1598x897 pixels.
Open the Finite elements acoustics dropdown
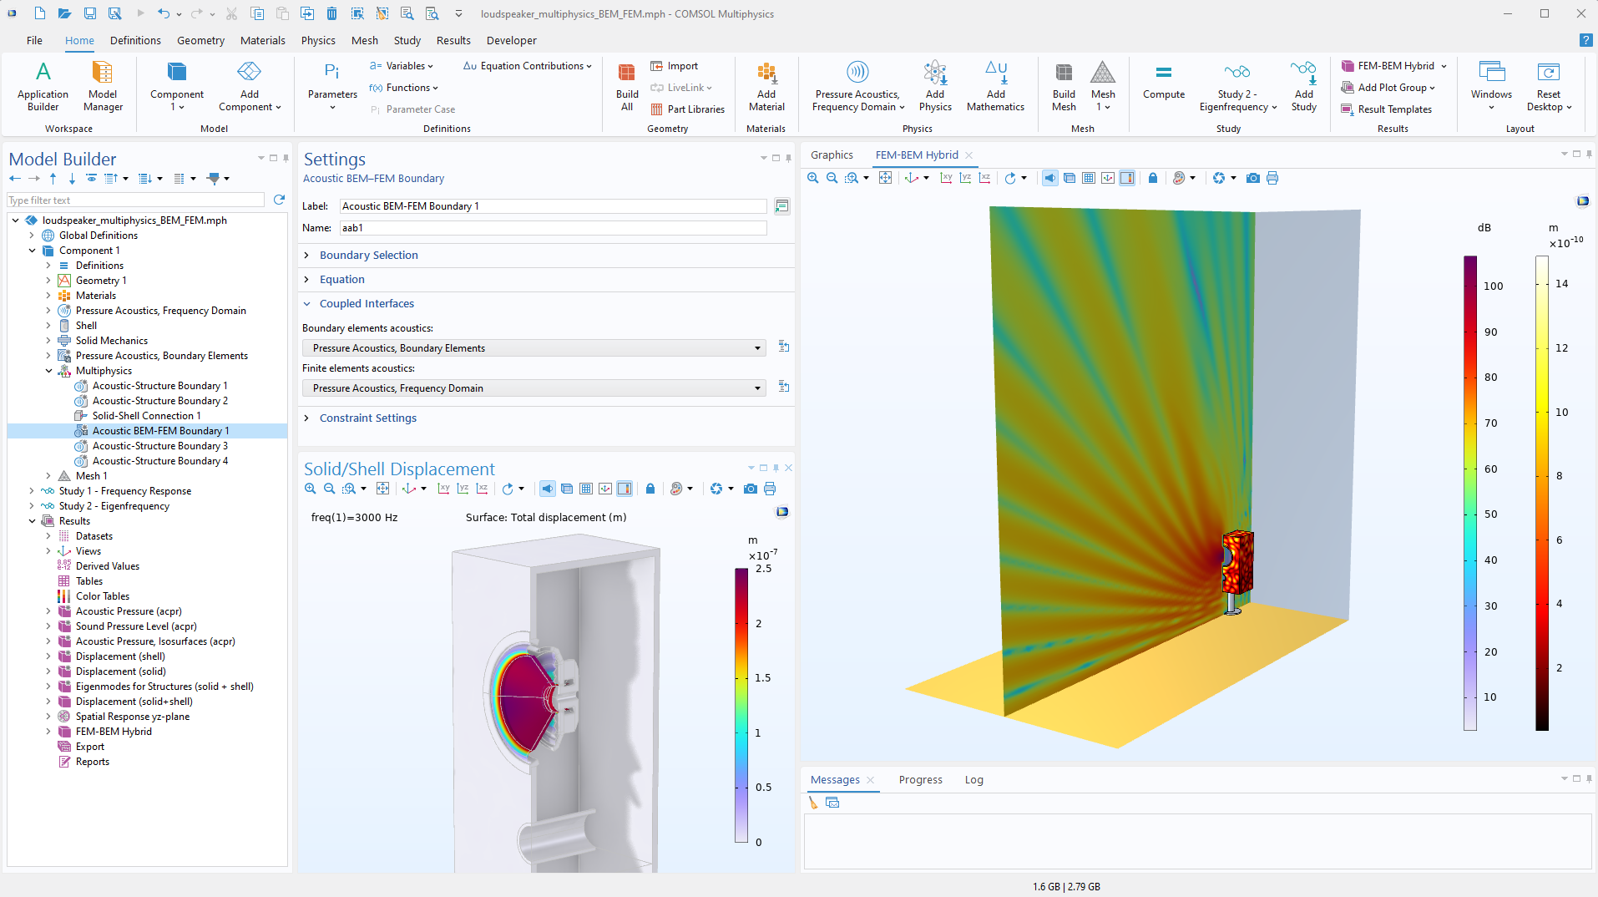point(534,388)
